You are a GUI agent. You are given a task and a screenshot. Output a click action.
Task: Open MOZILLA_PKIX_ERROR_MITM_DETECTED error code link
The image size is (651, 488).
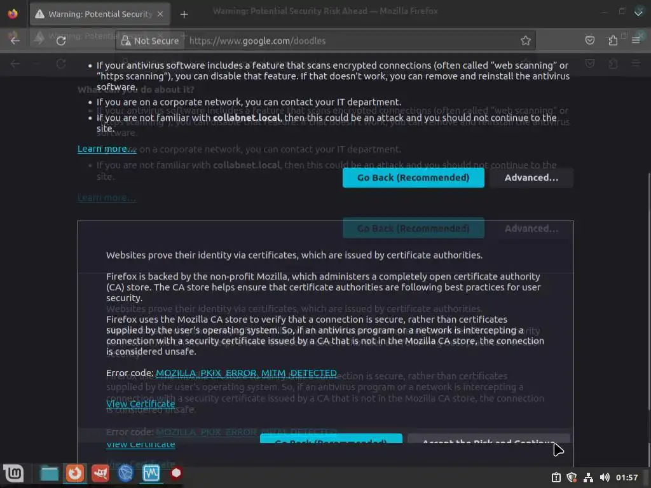pos(246,373)
